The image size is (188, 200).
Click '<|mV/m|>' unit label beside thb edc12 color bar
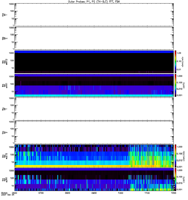pos(183,62)
